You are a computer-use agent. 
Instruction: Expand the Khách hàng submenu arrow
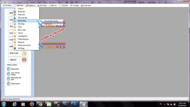[37, 21]
